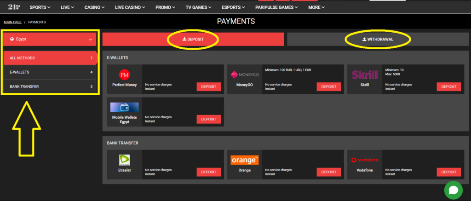Click Deposit for Vodafone

tap(449, 172)
